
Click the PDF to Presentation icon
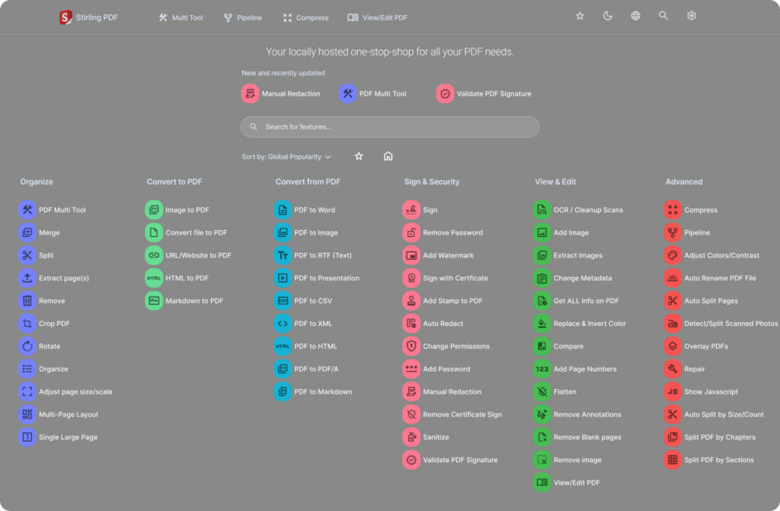point(283,278)
